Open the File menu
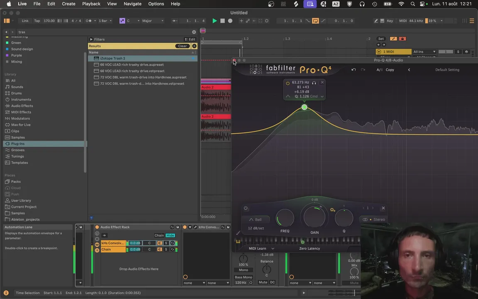478x299 pixels. click(x=37, y=4)
